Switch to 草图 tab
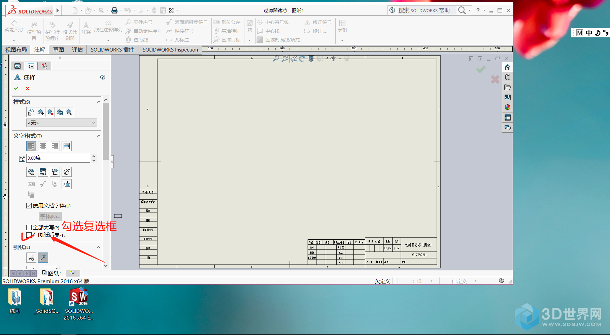Screen dimensions: 610x335 pos(58,49)
